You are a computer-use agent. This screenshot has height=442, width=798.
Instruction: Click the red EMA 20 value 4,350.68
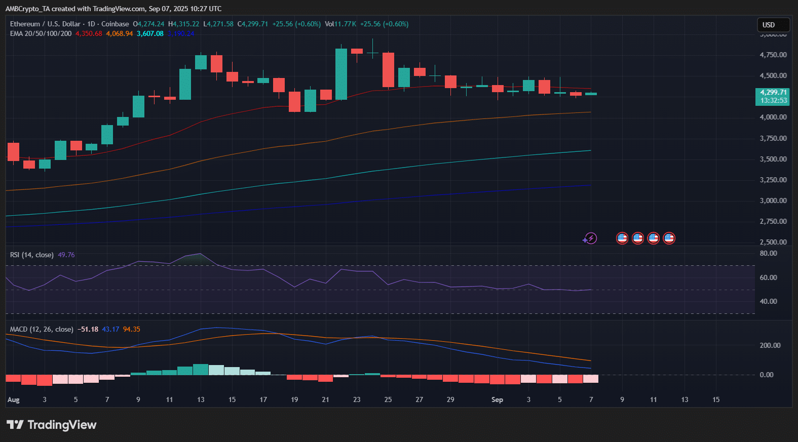pyautogui.click(x=89, y=33)
